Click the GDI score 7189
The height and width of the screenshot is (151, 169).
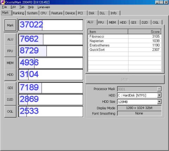[x=29, y=87]
